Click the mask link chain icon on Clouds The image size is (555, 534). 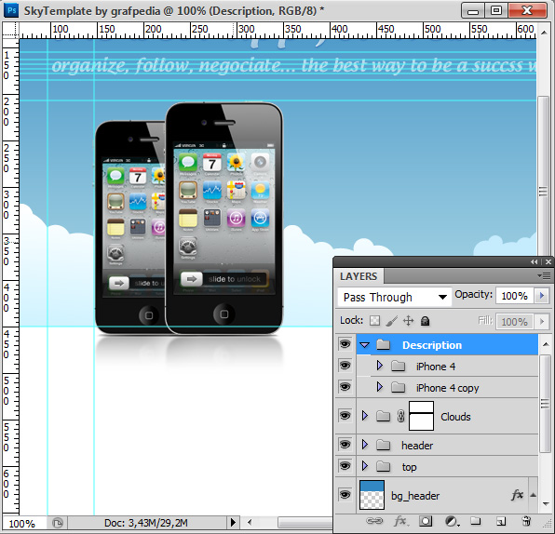400,416
